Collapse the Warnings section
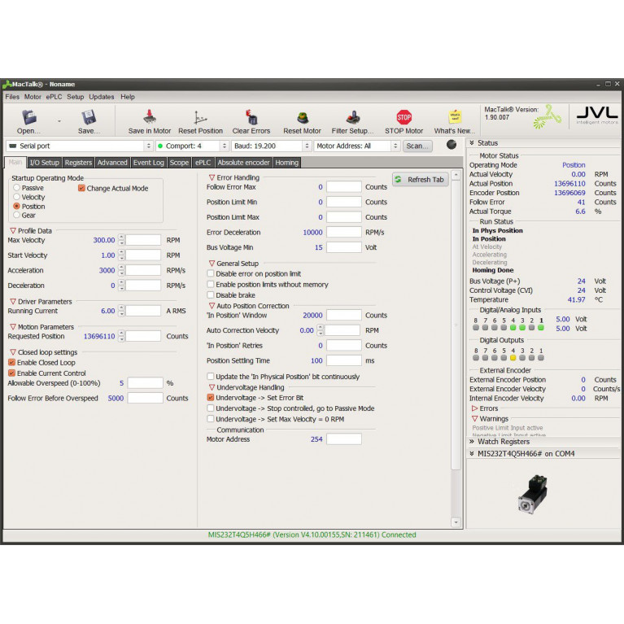The width and height of the screenshot is (624, 624). point(474,419)
